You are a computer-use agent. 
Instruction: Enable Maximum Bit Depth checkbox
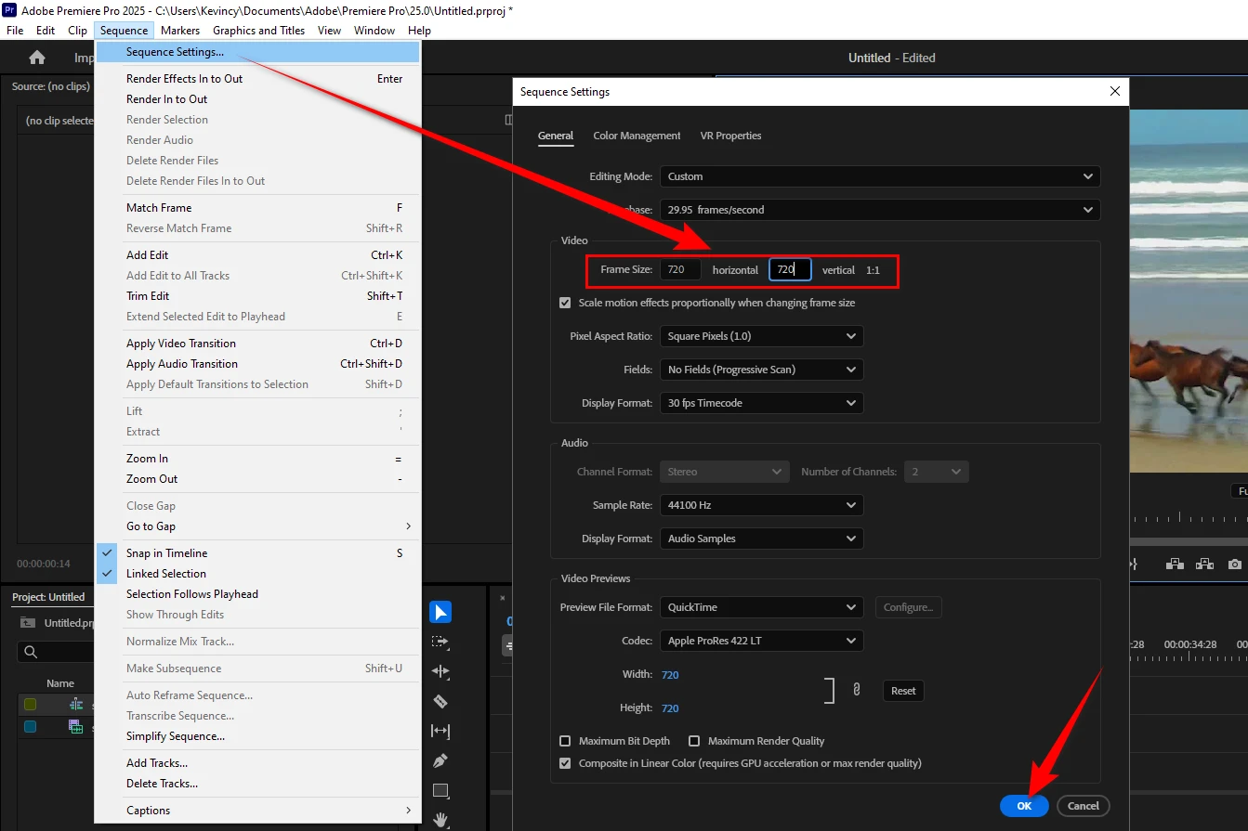(x=565, y=741)
